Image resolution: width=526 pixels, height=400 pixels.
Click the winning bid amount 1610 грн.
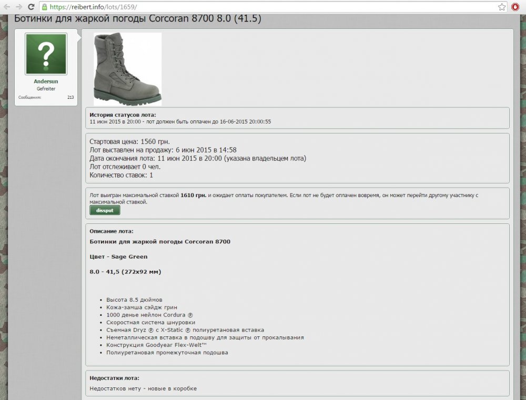click(193, 195)
